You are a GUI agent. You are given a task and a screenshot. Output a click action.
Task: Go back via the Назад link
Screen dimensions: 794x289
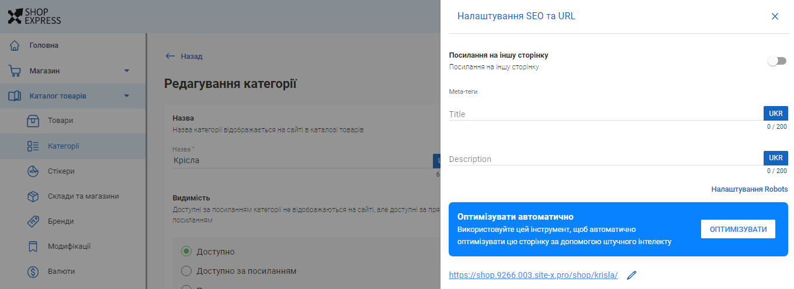[x=192, y=57]
